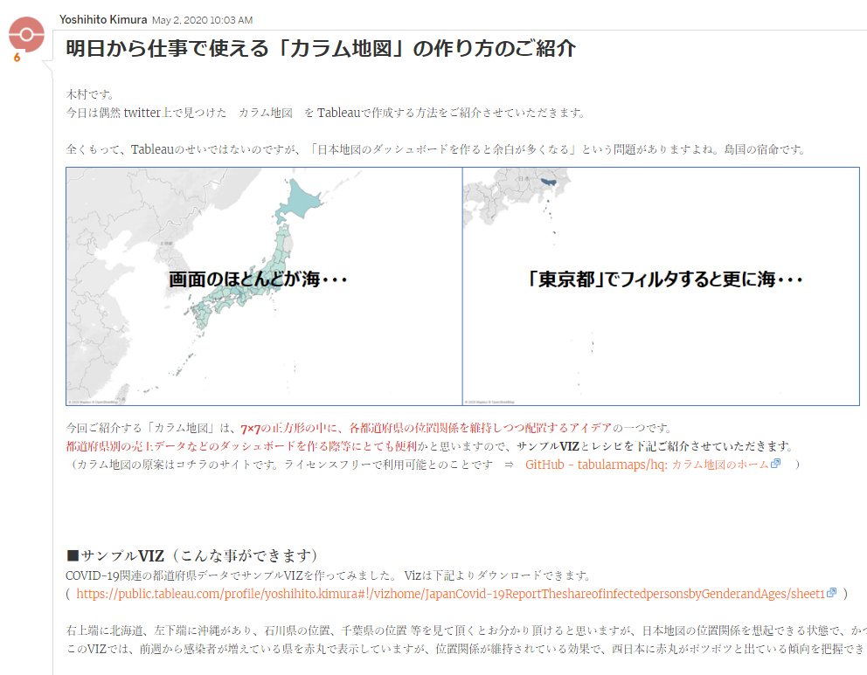Screen dimensions: 867x675
Task: Click the red text 7×7の正方形の中に
Action: tap(288, 428)
